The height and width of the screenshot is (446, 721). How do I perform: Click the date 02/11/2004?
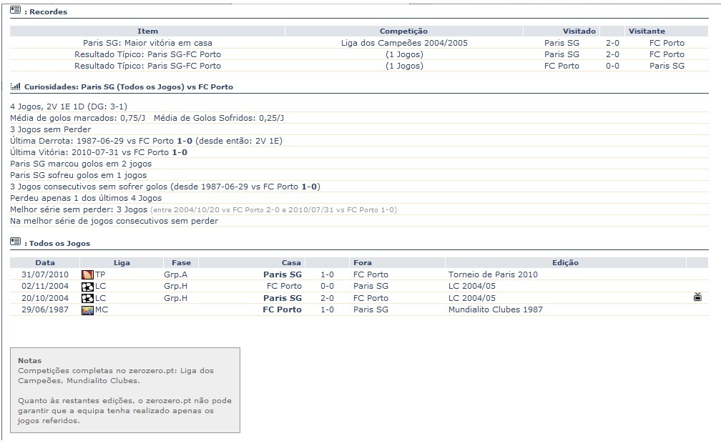click(x=45, y=286)
